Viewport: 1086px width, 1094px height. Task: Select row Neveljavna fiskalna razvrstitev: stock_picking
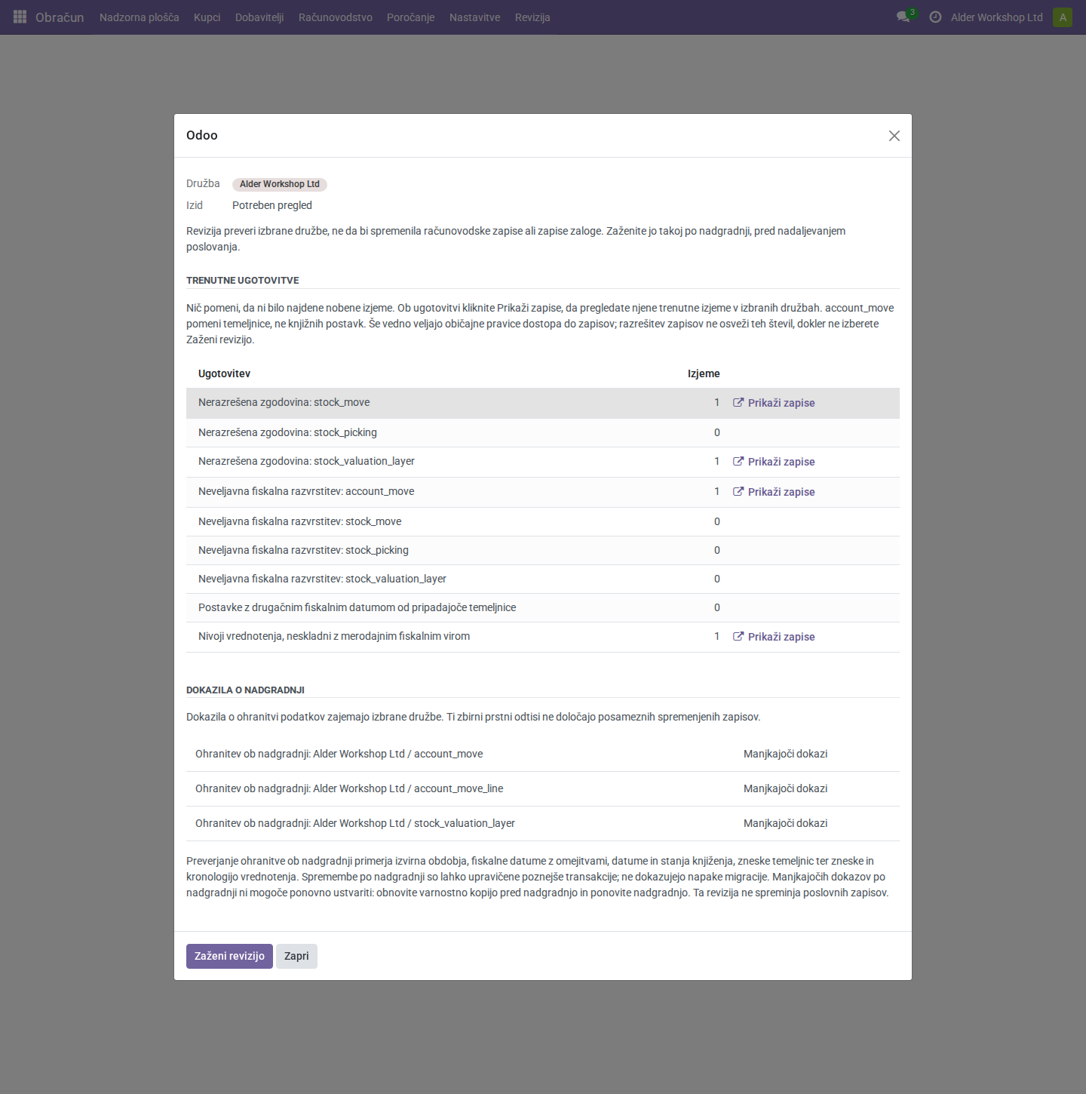(543, 550)
